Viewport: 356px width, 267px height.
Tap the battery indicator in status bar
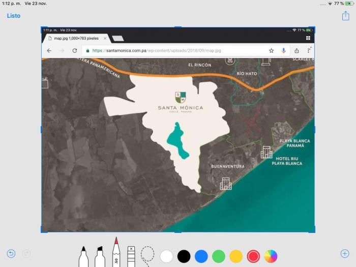tap(349, 3)
